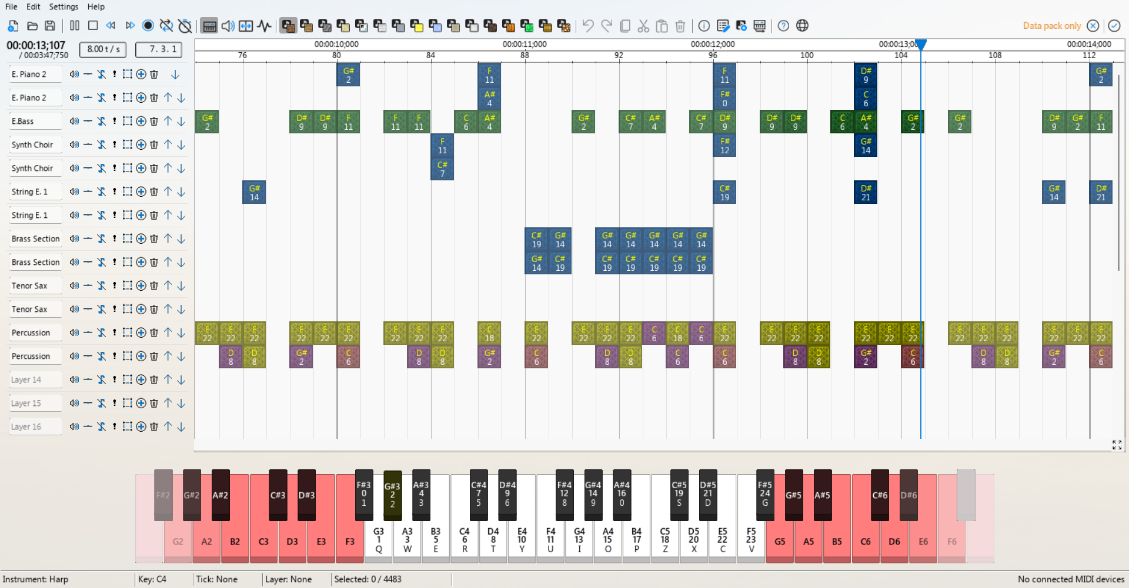Stop playback with the stop button
This screenshot has width=1129, height=588.
tap(93, 26)
